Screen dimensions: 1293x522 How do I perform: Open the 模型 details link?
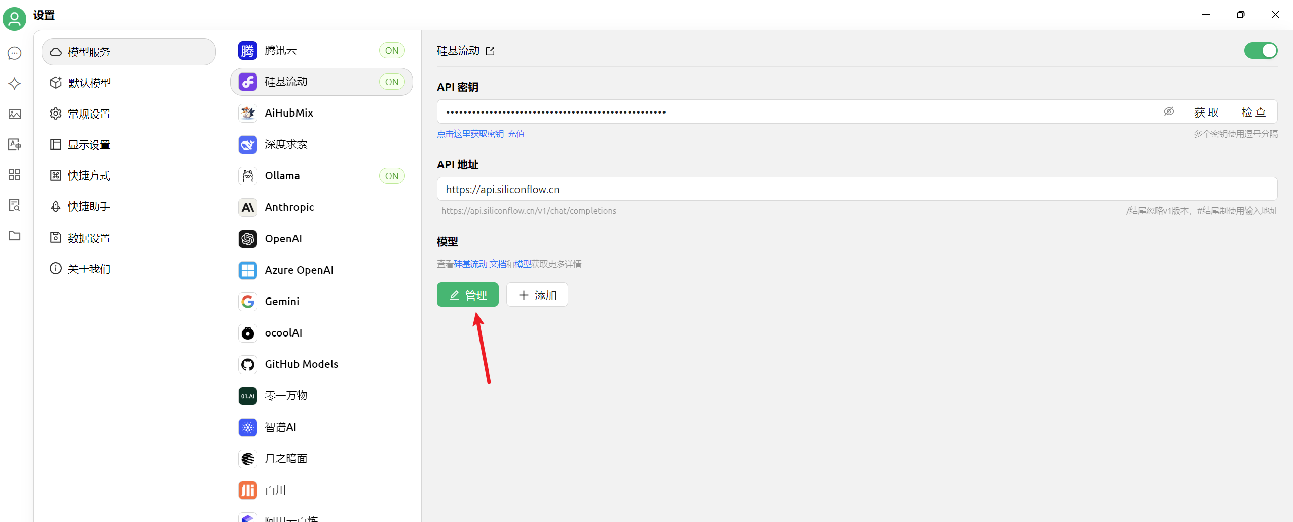point(523,264)
